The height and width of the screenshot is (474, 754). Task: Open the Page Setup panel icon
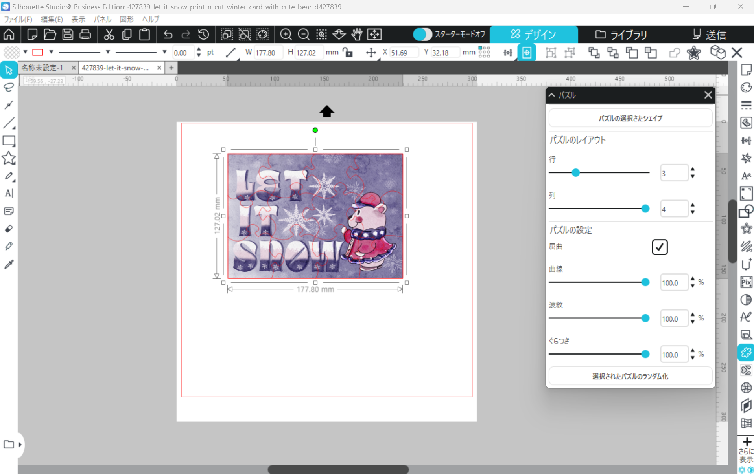point(746,70)
